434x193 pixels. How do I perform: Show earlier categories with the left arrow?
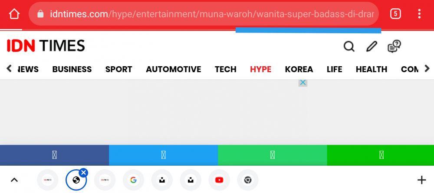point(9,68)
